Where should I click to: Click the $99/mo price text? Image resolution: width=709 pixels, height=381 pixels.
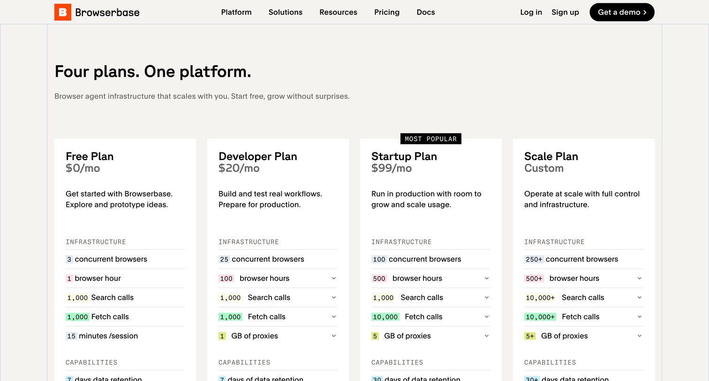pos(392,168)
